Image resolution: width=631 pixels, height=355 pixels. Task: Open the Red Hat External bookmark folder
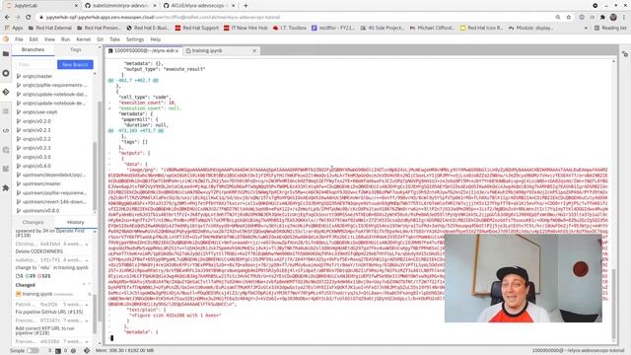click(50, 28)
